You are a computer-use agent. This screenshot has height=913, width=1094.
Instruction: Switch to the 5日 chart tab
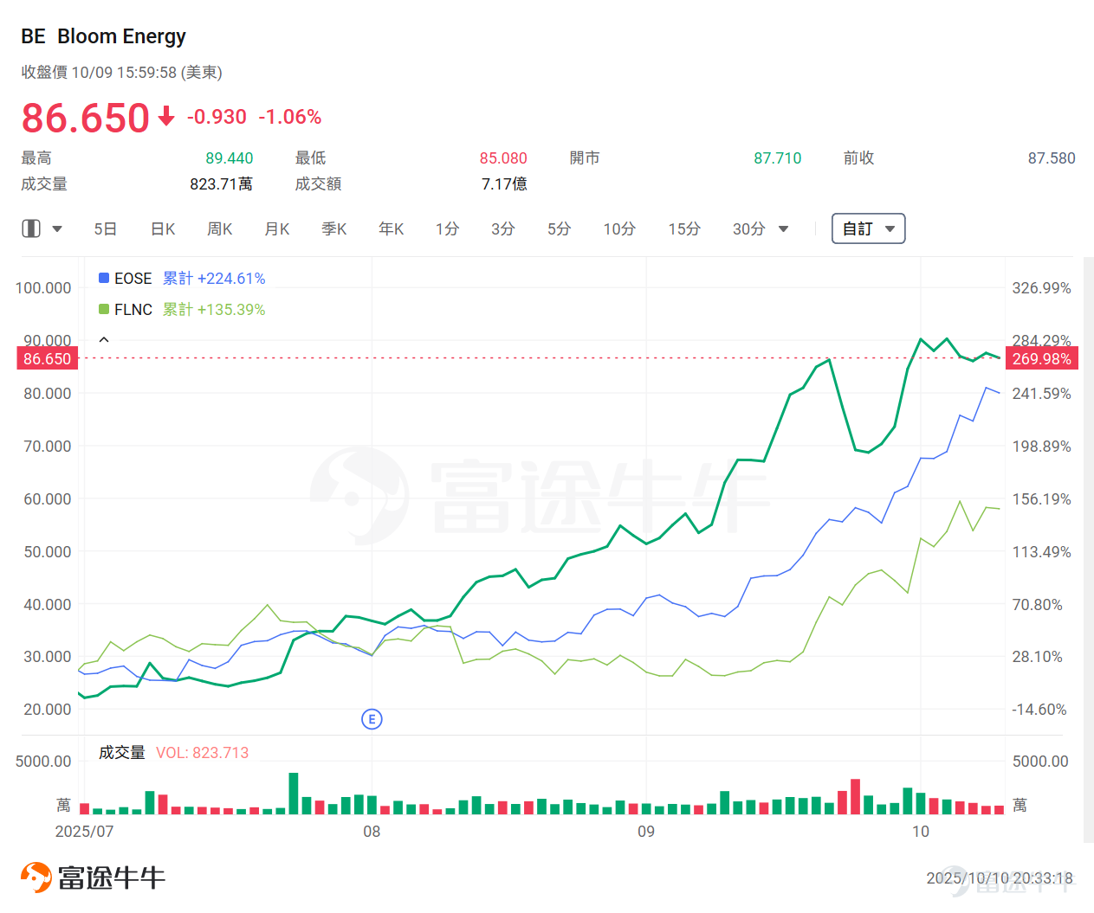[x=105, y=228]
